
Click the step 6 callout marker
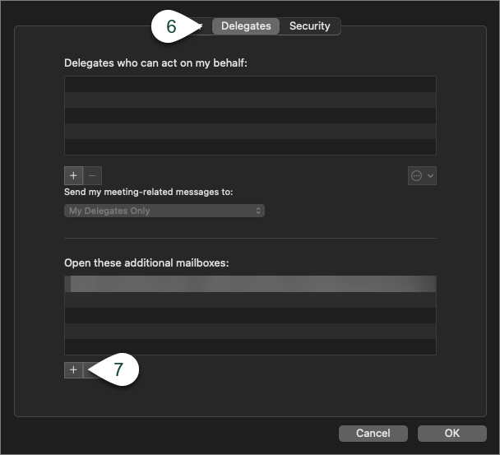tap(172, 26)
